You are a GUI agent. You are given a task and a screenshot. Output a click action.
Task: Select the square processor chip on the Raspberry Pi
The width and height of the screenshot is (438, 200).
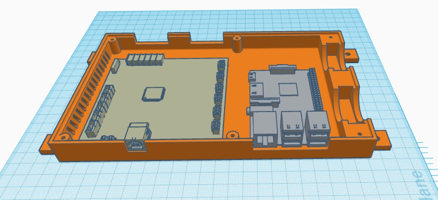[x=288, y=89]
